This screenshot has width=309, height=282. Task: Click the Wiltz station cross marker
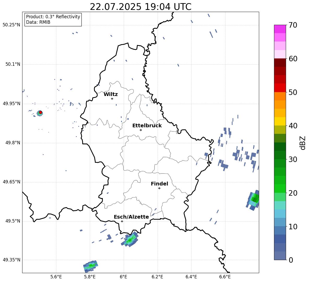pyautogui.click(x=112, y=99)
